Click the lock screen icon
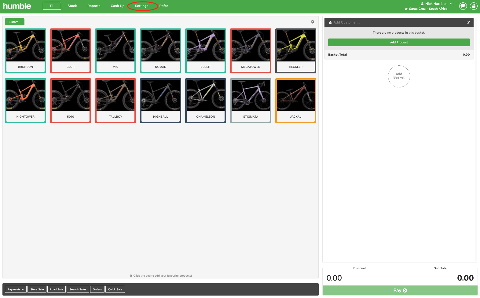Screen dimensions: 480x298 point(474,6)
